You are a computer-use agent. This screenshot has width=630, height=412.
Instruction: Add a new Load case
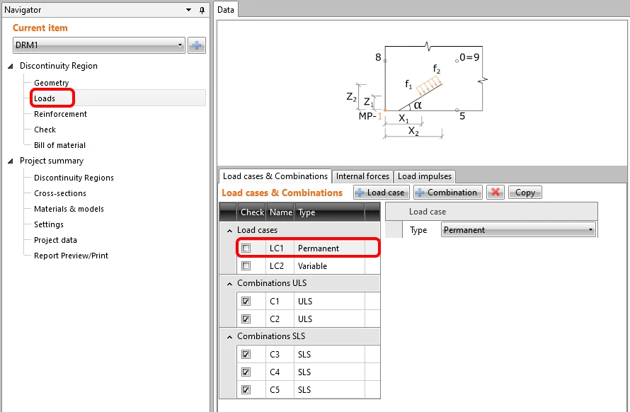click(382, 193)
